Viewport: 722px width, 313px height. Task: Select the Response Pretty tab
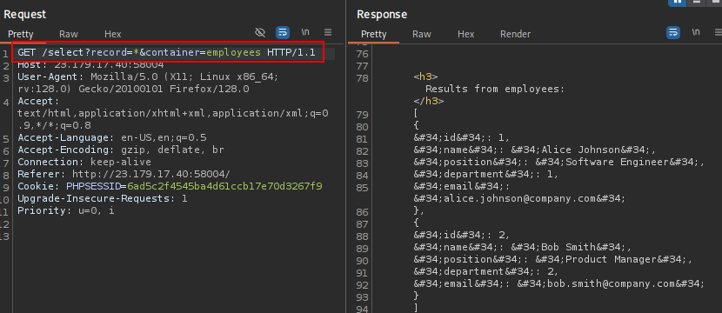coord(374,34)
